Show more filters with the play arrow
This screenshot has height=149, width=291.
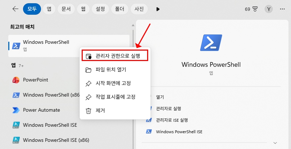[x=158, y=9]
